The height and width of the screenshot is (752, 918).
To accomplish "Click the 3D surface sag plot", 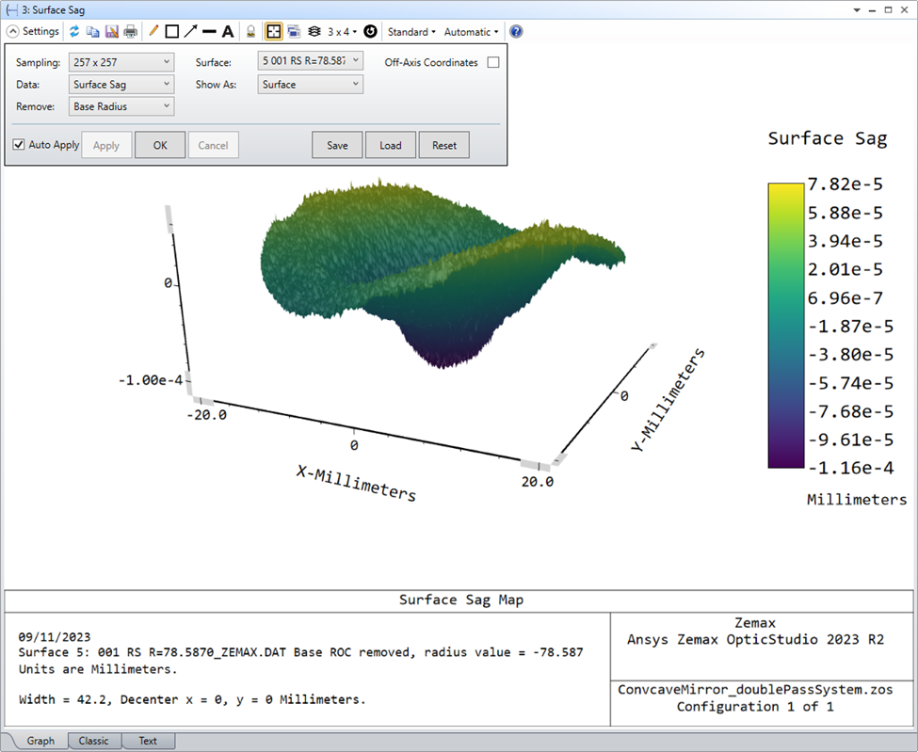I will coord(442,272).
